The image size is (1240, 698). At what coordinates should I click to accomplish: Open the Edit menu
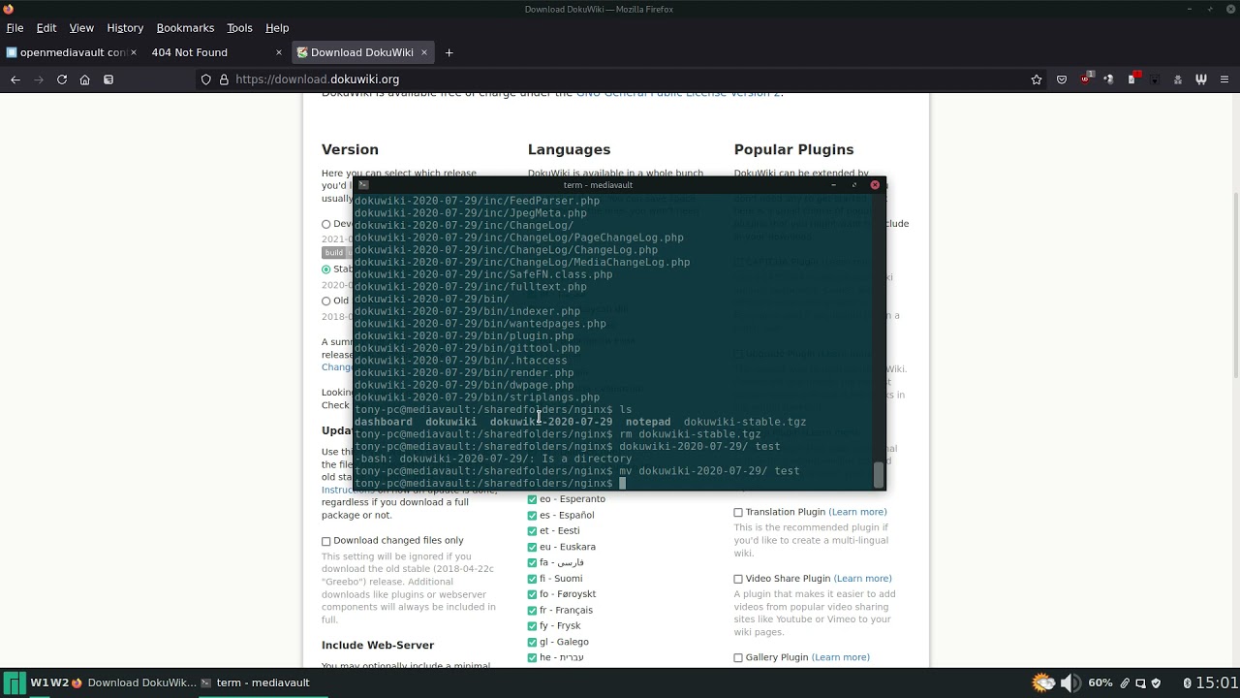coord(46,28)
